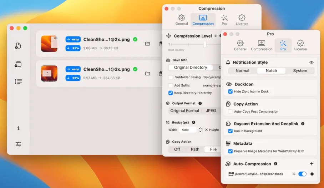The width and height of the screenshot is (324, 188).
Task: Remove the CleanshotX folder with minus icon
Action: [x=312, y=174]
